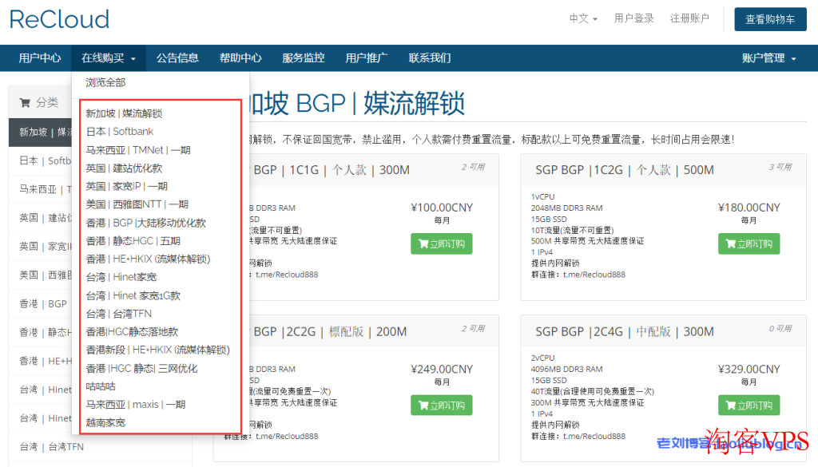Choose 美国 | 西雅图NTT | 一期 from dropdown

(137, 205)
